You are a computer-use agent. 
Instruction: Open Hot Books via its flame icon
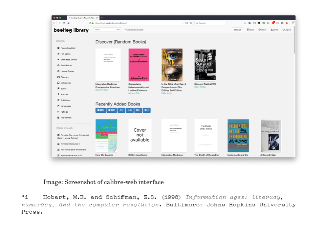(58, 54)
